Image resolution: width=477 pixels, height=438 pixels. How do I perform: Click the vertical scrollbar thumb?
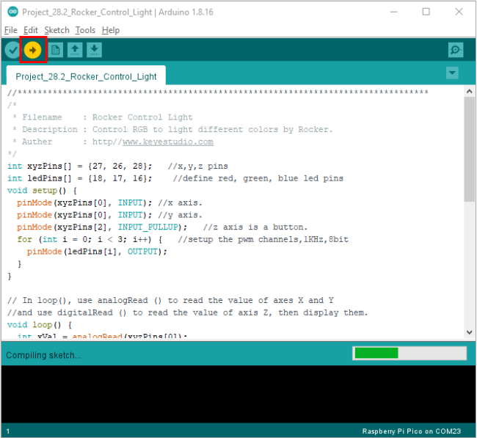pos(469,149)
